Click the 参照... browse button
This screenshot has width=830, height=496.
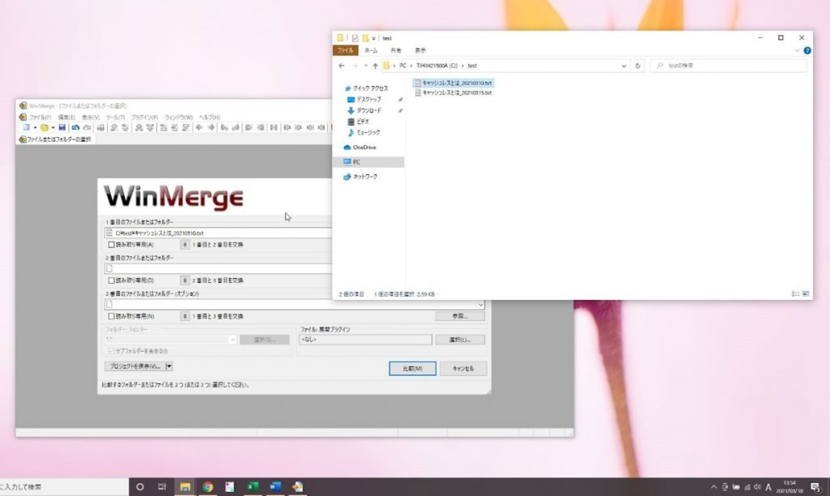460,316
